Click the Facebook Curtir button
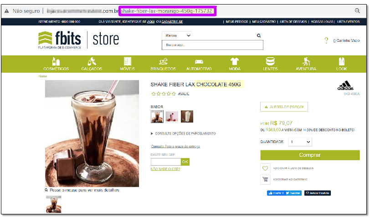The width and height of the screenshot is (370, 218). [276, 193]
